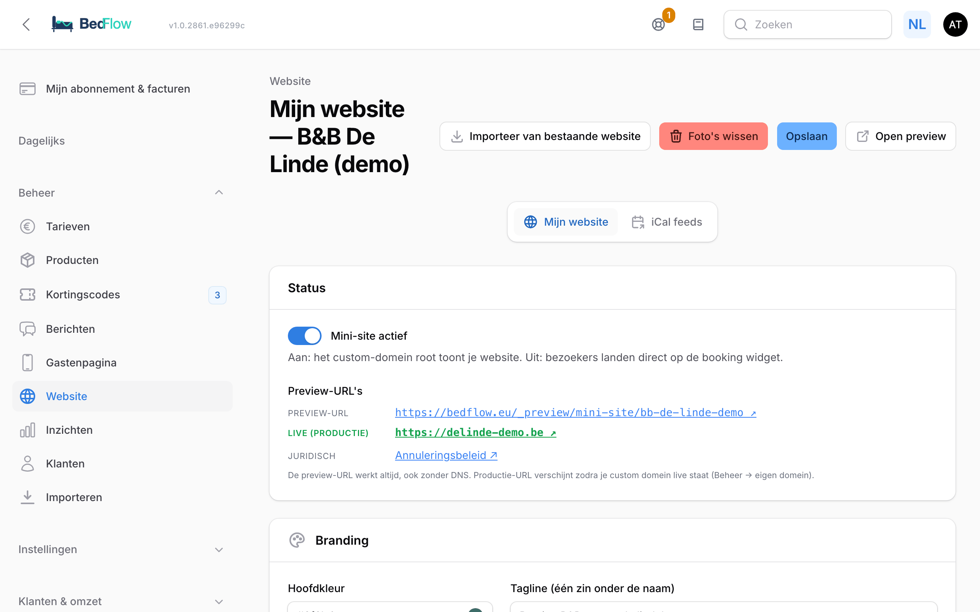Click the notification badge showing 1
The height and width of the screenshot is (612, 980).
click(x=669, y=15)
